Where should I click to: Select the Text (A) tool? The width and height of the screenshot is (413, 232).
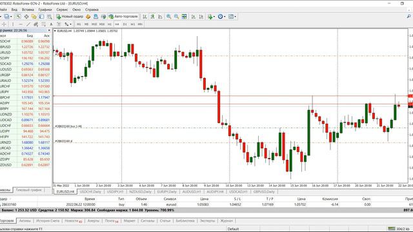pos(51,24)
